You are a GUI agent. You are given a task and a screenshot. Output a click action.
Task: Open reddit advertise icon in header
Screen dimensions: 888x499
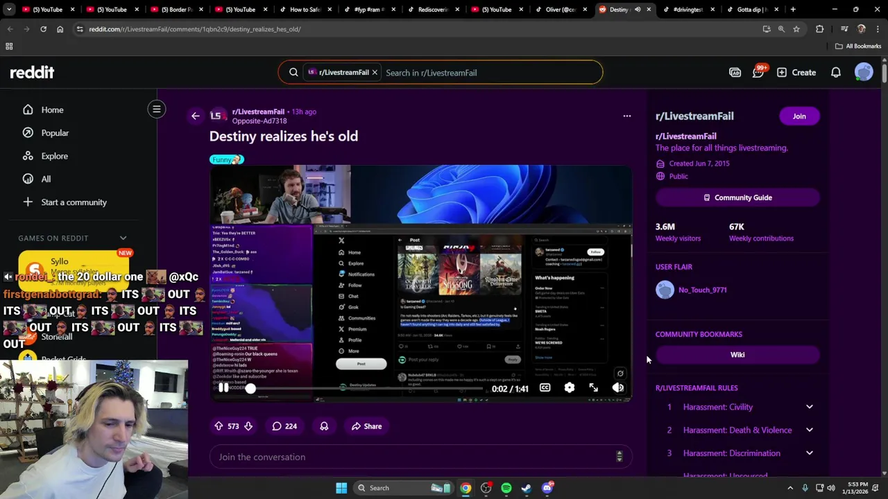pos(735,73)
